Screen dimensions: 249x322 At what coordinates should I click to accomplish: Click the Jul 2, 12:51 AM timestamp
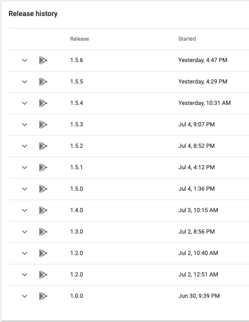point(198,275)
